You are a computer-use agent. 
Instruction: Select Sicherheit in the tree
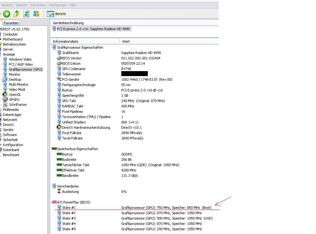pyautogui.click(x=10, y=140)
